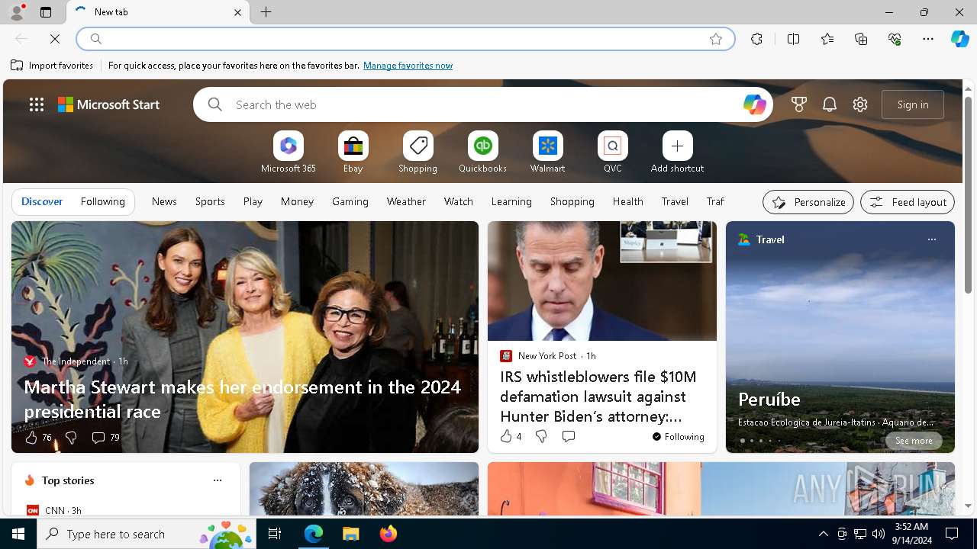The height and width of the screenshot is (549, 977).
Task: Open the Favorites list icon
Action: (827, 39)
